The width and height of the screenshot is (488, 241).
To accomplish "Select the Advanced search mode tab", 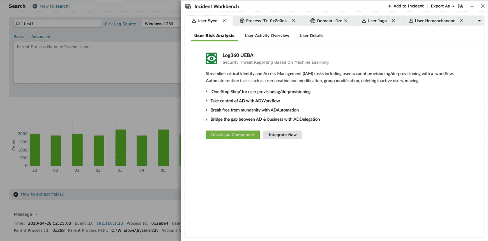I will [x=41, y=36].
